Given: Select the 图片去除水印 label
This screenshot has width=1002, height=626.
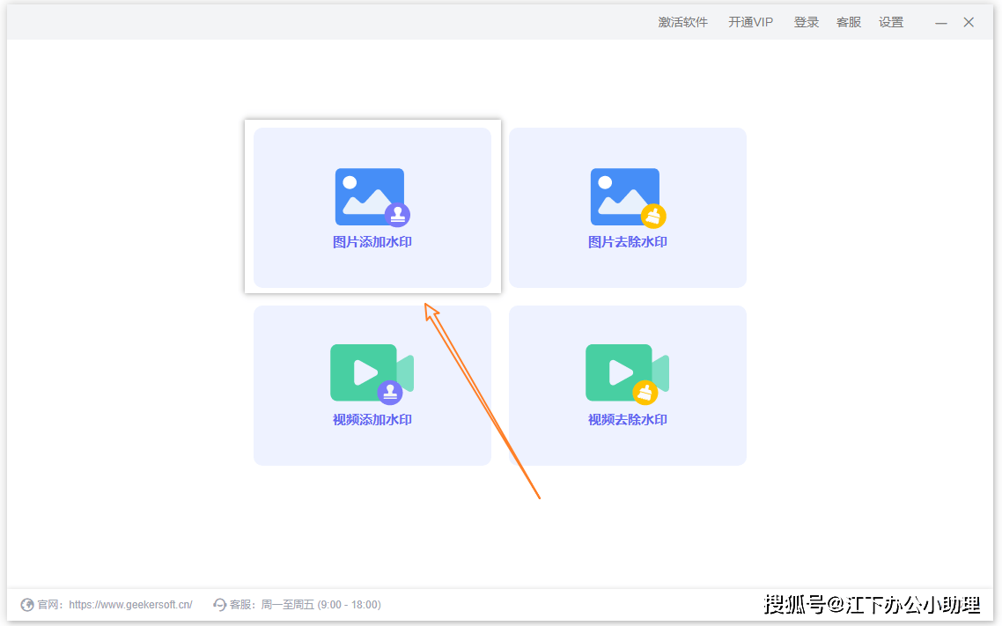Looking at the screenshot, I should tap(628, 242).
